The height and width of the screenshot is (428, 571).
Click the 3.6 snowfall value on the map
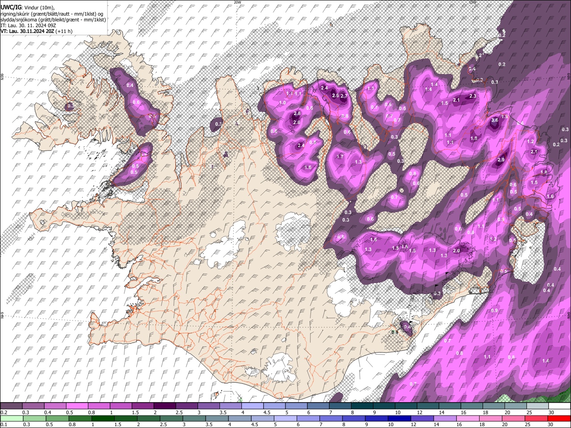(495, 120)
